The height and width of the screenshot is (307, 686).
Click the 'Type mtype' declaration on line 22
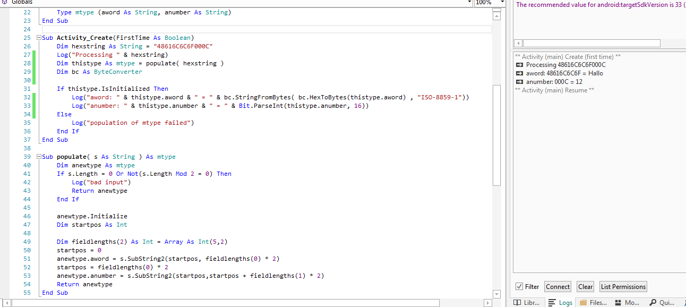[x=144, y=12]
